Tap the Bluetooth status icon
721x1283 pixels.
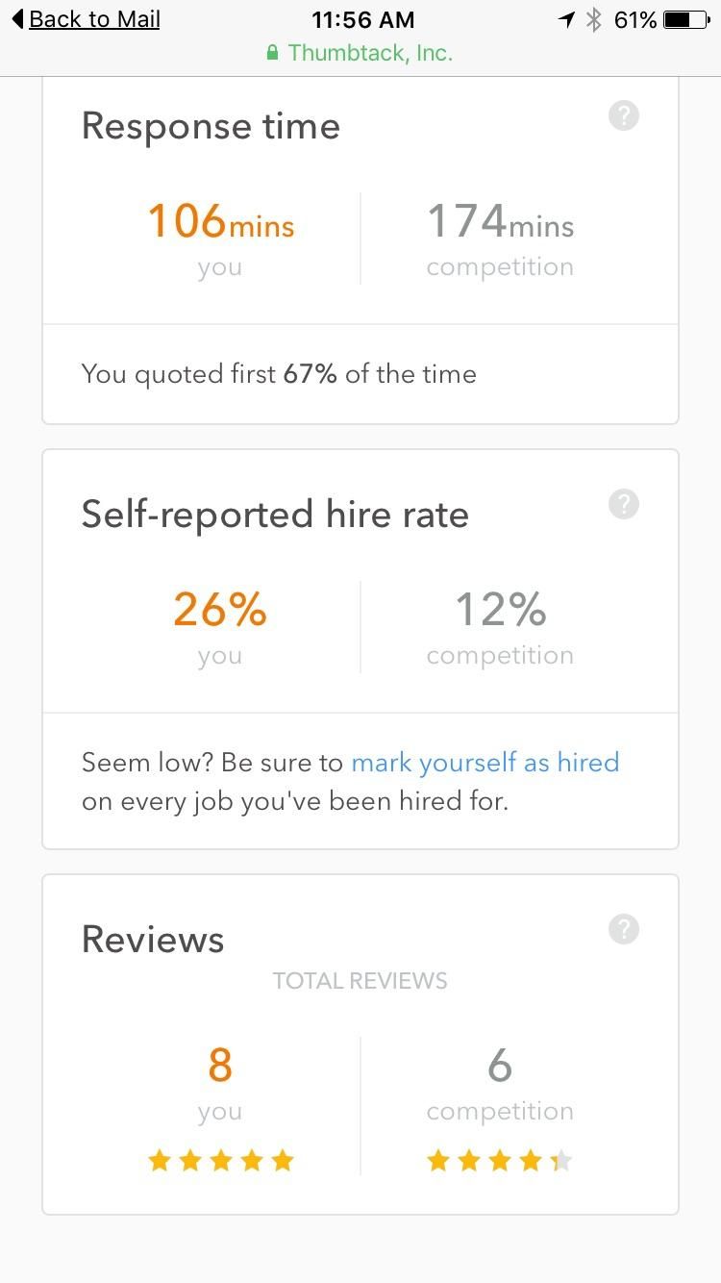click(594, 19)
